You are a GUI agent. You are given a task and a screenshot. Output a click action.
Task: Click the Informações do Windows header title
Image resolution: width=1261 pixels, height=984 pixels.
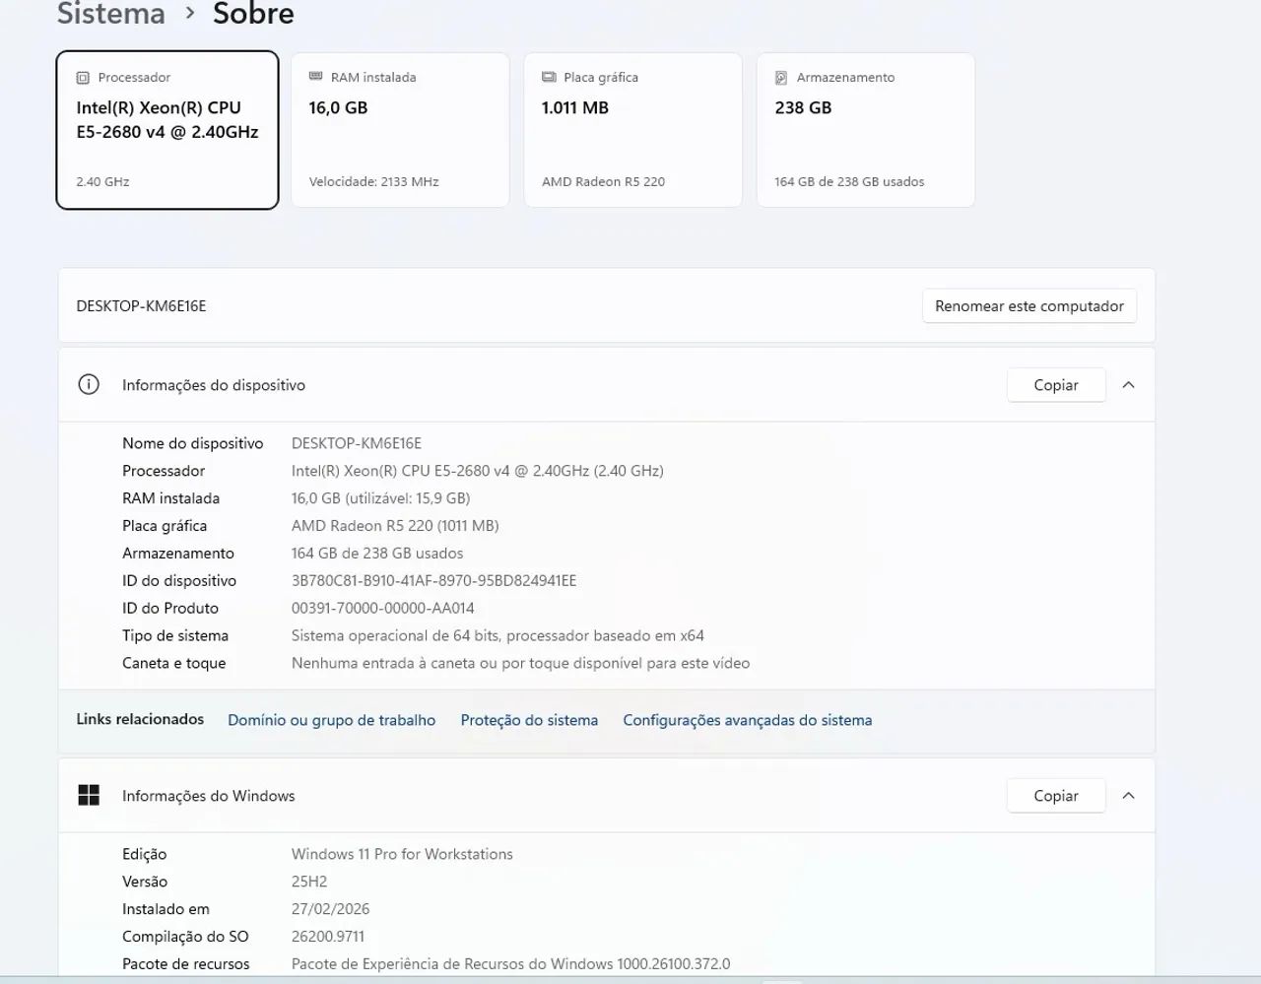209,796
